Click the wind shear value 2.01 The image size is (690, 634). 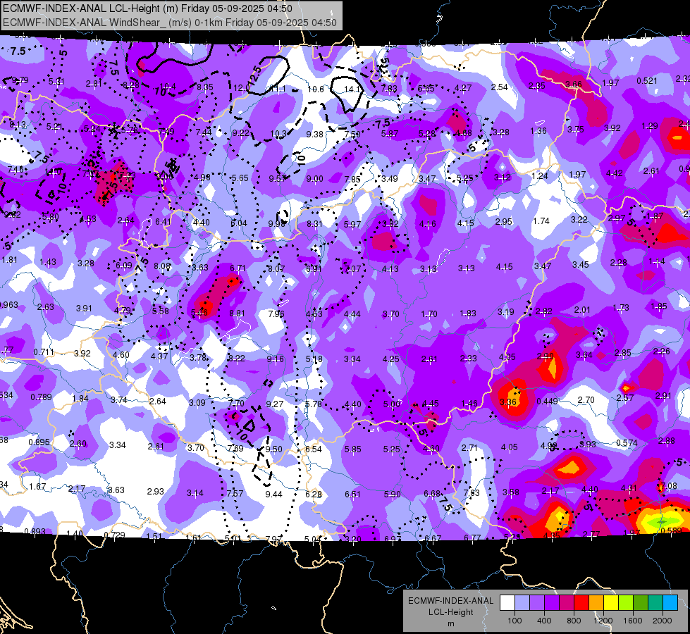582,310
